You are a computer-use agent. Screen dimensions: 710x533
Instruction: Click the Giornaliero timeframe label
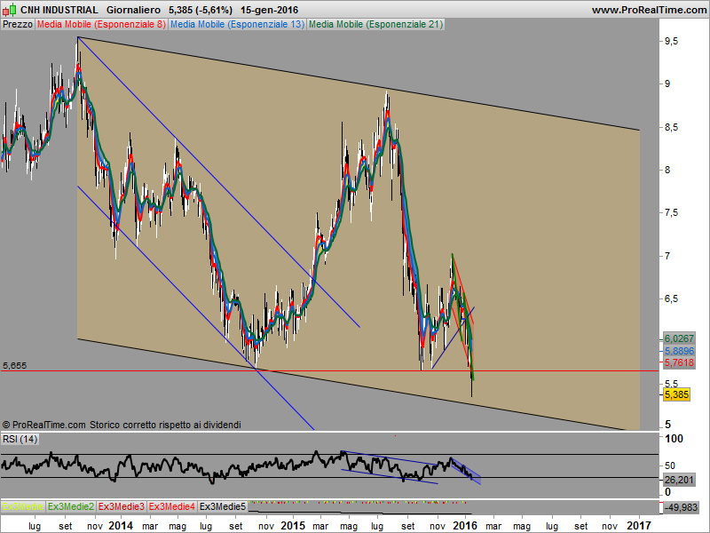tap(133, 10)
